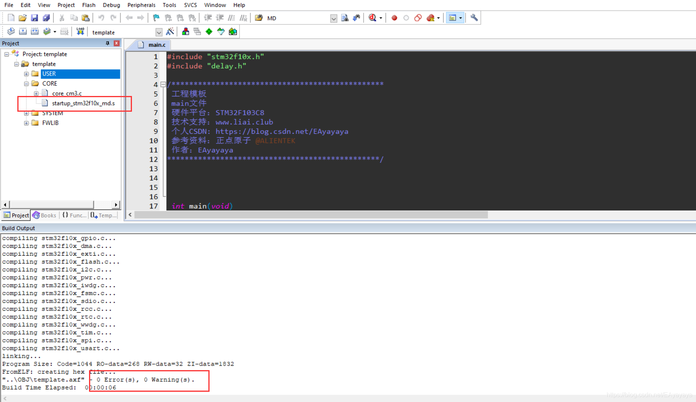Open the Debug menu
This screenshot has width=696, height=402.
point(111,5)
